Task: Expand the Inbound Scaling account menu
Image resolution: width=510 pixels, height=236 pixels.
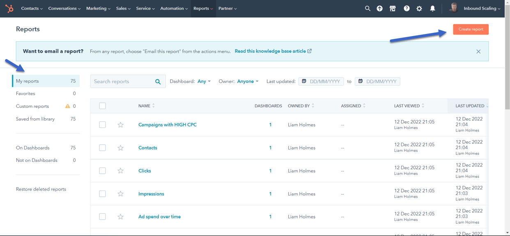Action: point(482,8)
